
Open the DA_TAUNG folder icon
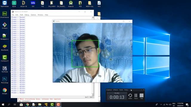61,4
